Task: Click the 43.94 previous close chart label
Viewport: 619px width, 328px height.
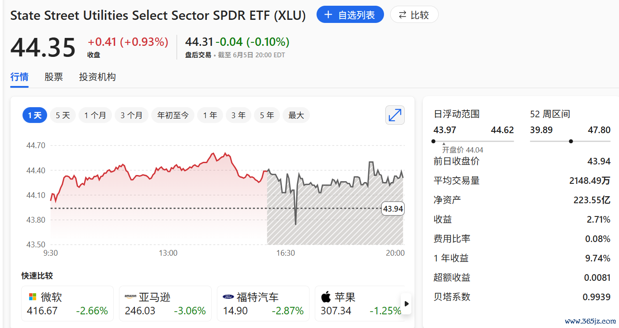Action: point(393,209)
